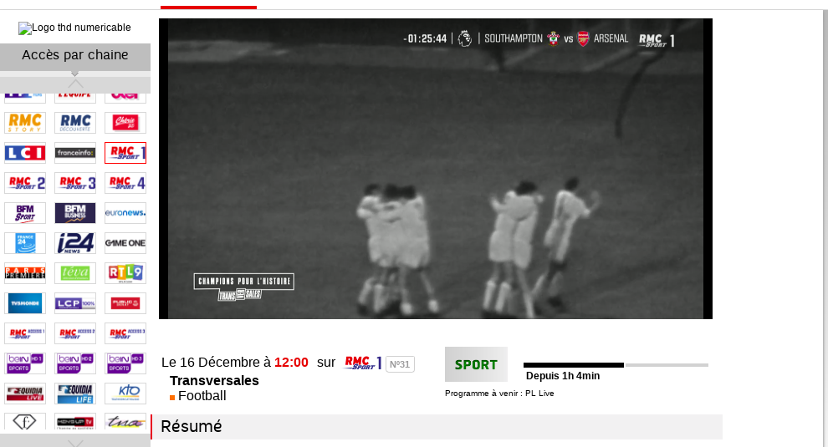Viewport: 828px width, 447px height.
Task: Select RMC Sport Access 2
Action: [x=75, y=333]
